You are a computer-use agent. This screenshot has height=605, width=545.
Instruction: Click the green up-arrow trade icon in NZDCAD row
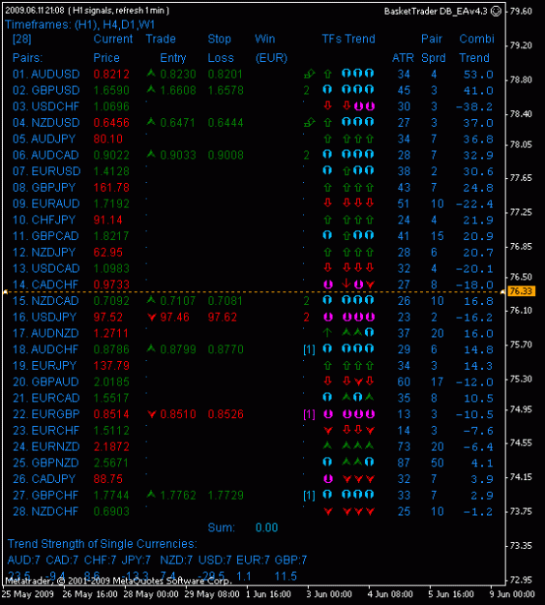pyautogui.click(x=151, y=299)
